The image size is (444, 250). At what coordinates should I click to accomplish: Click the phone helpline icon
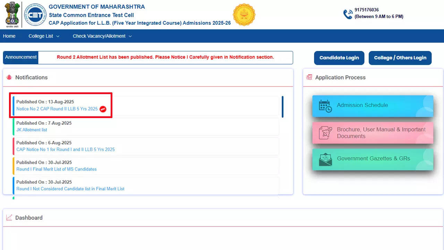(x=348, y=14)
